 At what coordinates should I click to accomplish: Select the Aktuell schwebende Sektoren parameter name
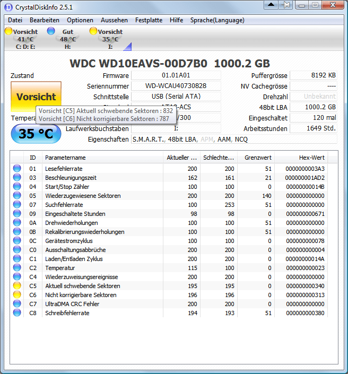pos(83,286)
